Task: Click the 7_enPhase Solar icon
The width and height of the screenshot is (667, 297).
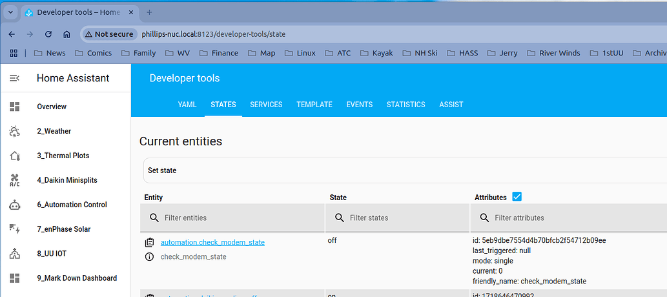Action: coord(14,229)
